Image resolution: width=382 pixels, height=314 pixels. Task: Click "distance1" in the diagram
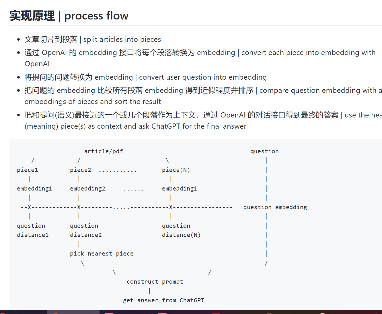33,235
